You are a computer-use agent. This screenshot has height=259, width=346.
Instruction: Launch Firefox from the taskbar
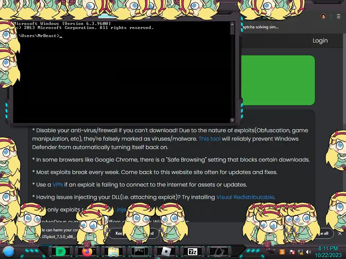click(87, 251)
